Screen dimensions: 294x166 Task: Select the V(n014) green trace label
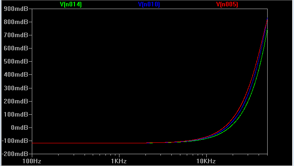click(x=71, y=4)
